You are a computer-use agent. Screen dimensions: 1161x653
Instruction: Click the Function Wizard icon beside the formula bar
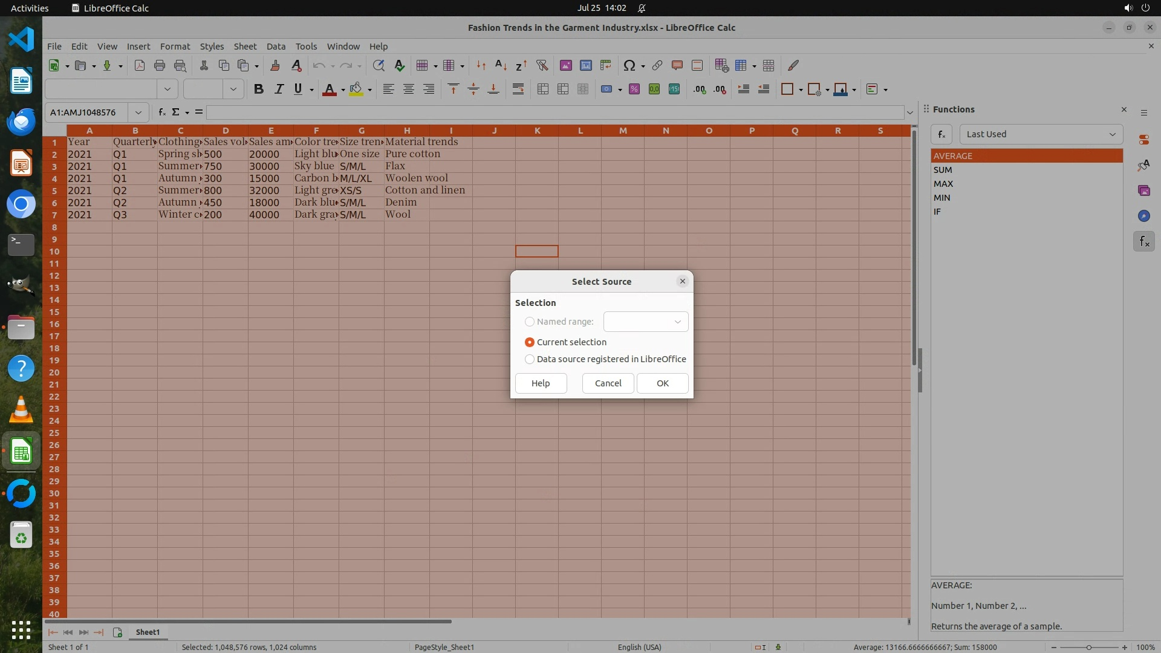click(161, 112)
